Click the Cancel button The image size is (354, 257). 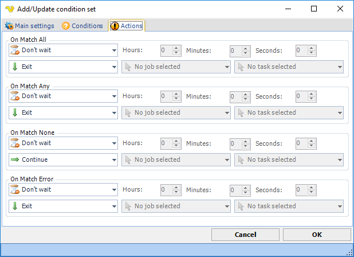245,235
